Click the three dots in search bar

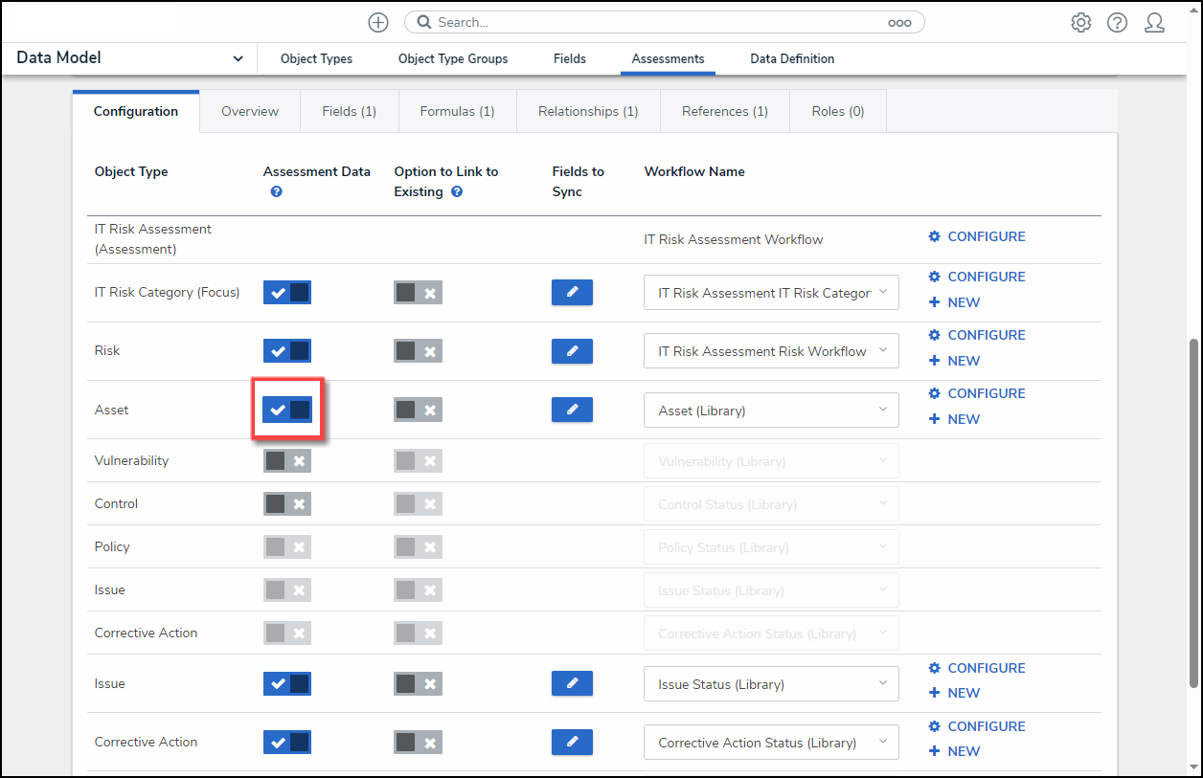[899, 22]
